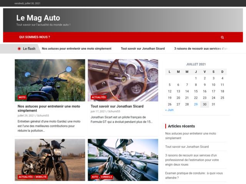Viewport: 246px width, 184px height.
Task: Open the black motorcycle on dirt thumbnail
Action: click(50, 160)
